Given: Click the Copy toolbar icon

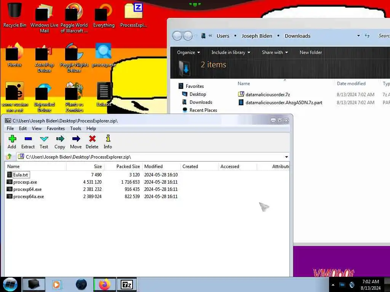Looking at the screenshot, I should coord(60,142).
